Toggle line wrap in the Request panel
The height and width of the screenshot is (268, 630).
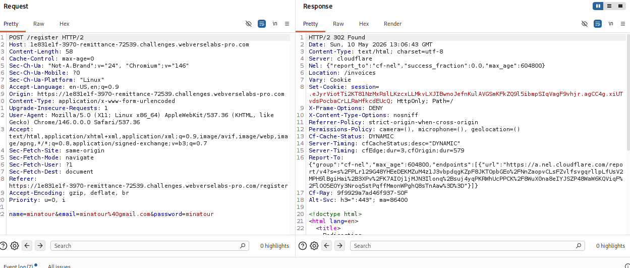tap(262, 24)
